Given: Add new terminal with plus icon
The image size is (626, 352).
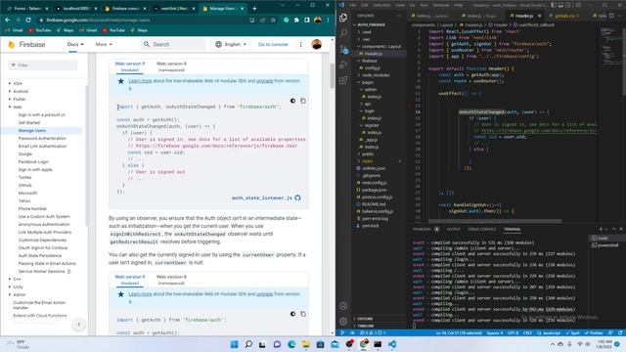Looking at the screenshot, I should point(601,229).
